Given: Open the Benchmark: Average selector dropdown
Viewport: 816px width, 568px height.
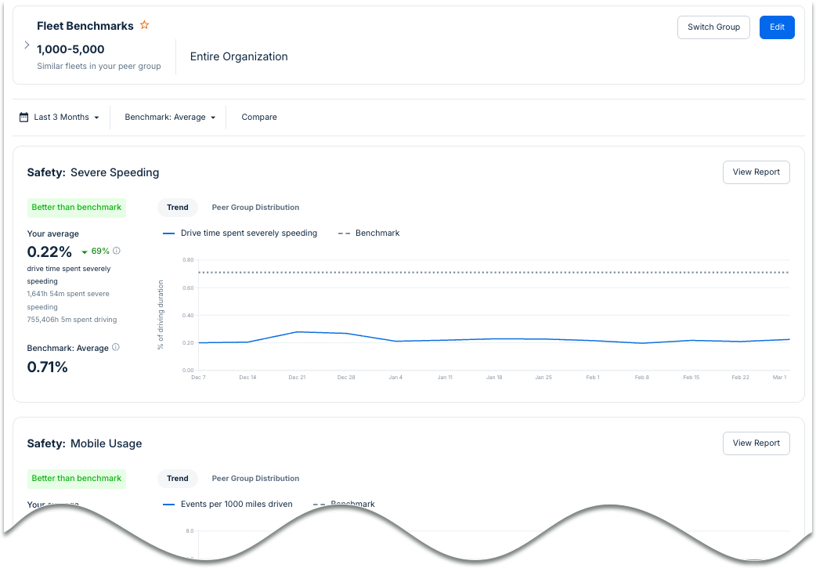Looking at the screenshot, I should coord(168,116).
